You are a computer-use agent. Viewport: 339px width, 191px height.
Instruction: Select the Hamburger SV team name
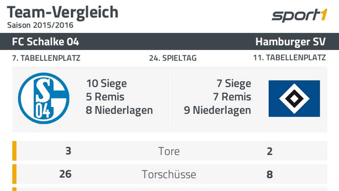290,42
